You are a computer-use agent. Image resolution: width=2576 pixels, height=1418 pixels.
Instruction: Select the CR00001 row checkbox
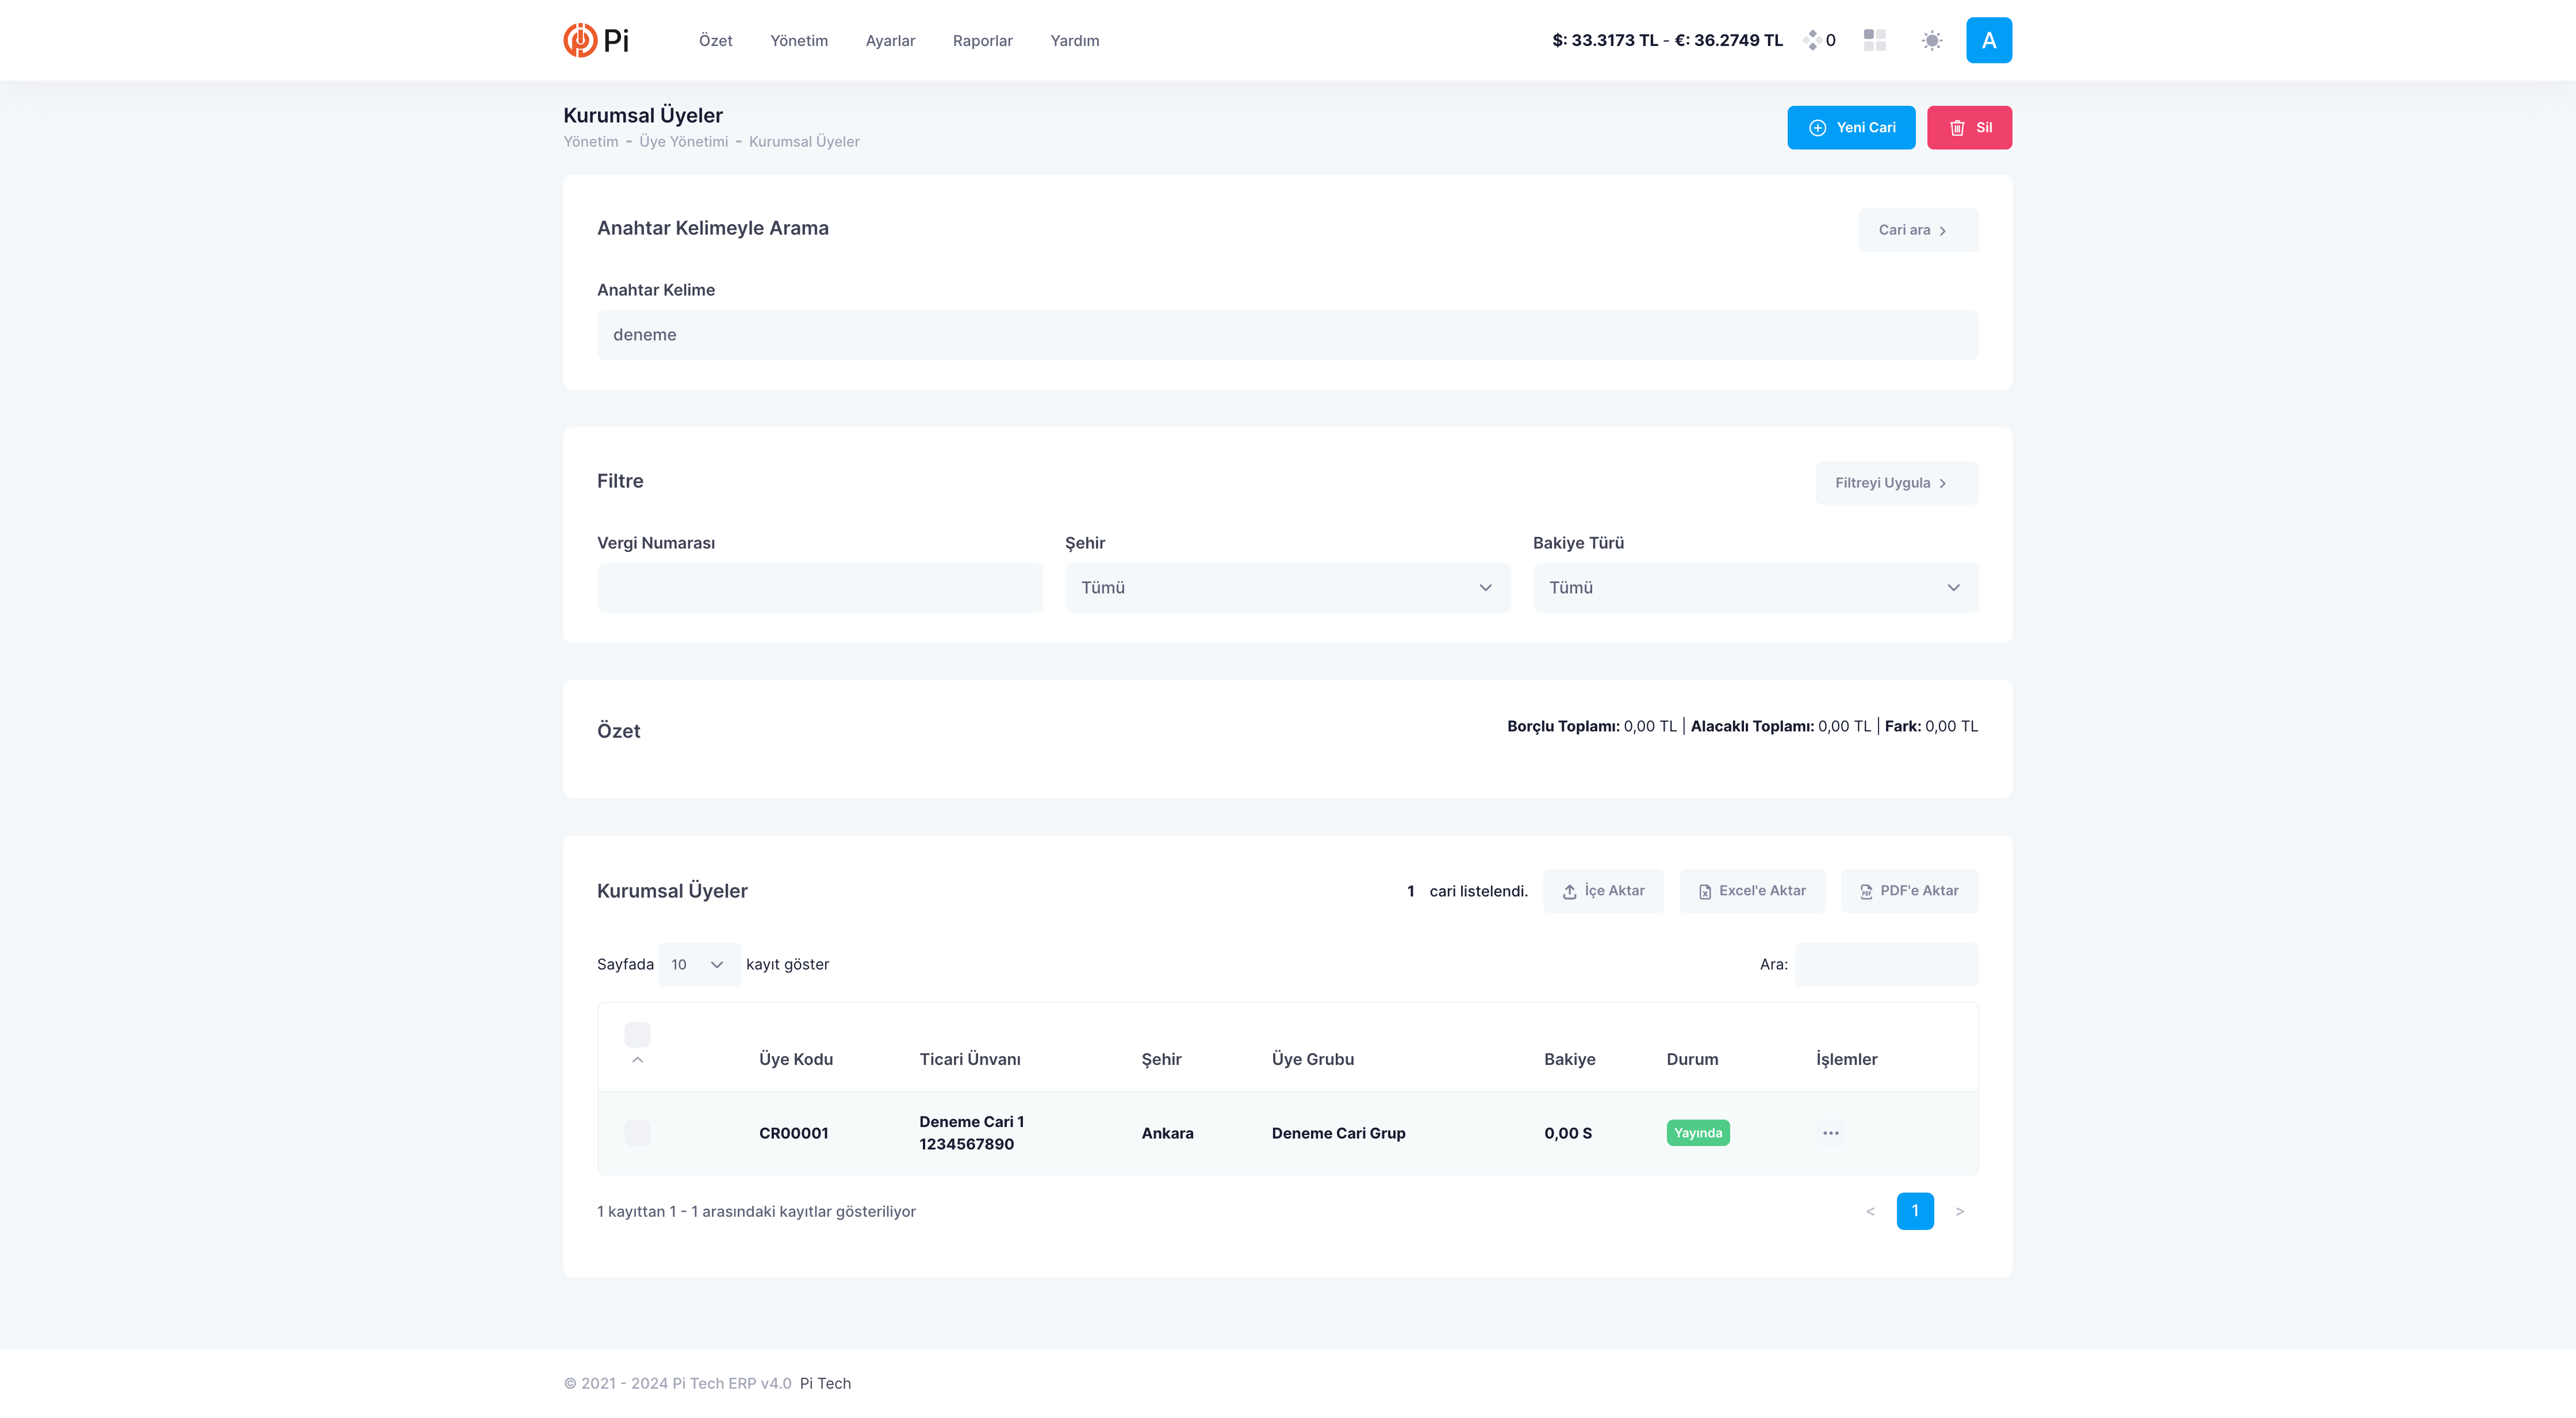637,1133
